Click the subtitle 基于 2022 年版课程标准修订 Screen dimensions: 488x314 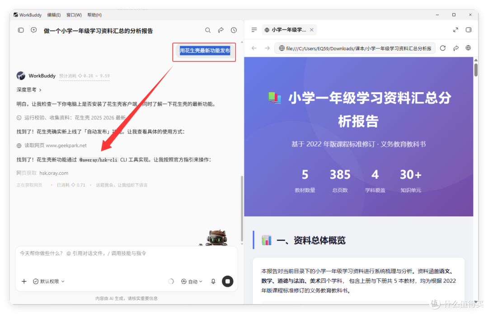[333, 144]
